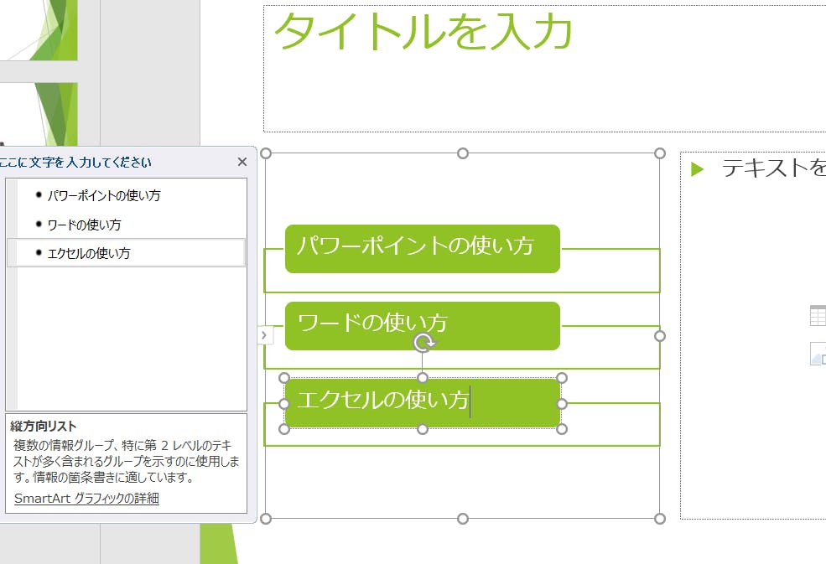Viewport: 826px width, 564px height.
Task: Click top-right corner handle of the SmartArt frame
Action: pos(660,153)
